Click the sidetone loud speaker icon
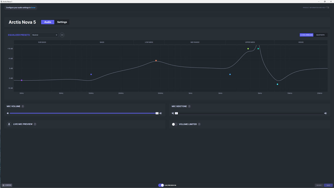The height and width of the screenshot is (188, 334). click(x=325, y=113)
